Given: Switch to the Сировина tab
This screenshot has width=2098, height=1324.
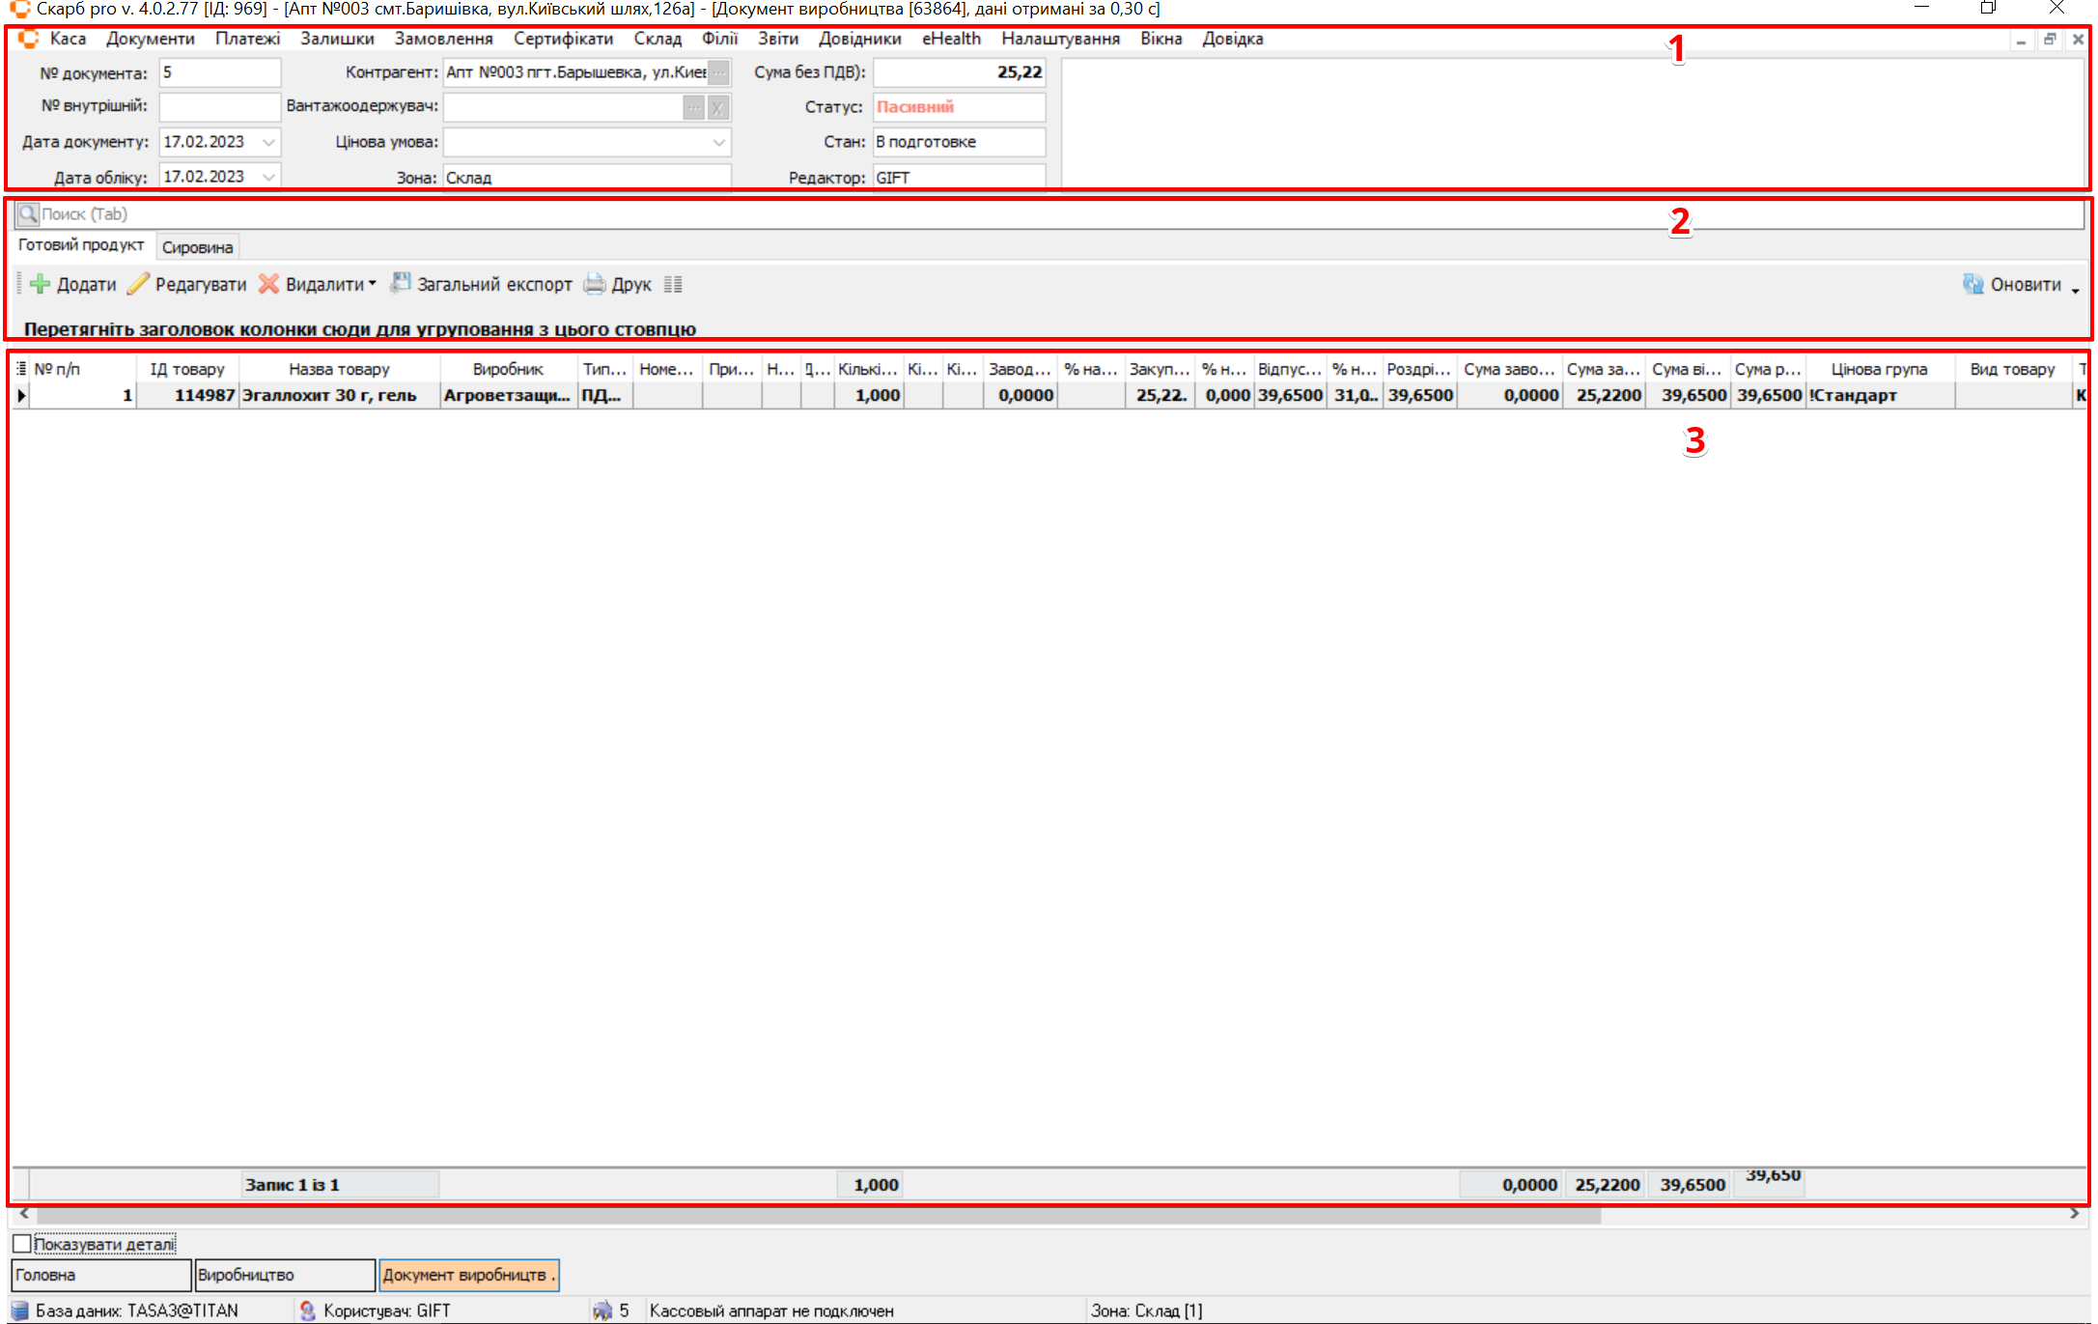Looking at the screenshot, I should [197, 247].
